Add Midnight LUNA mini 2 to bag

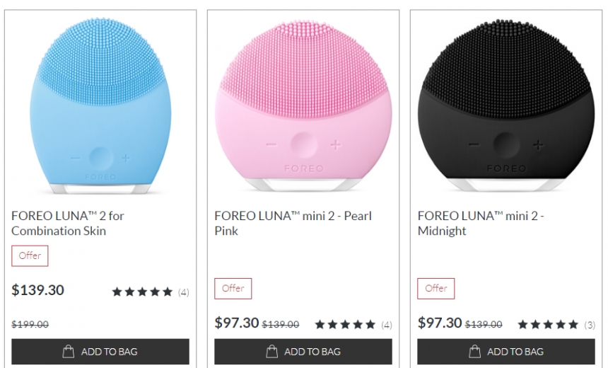(506, 352)
